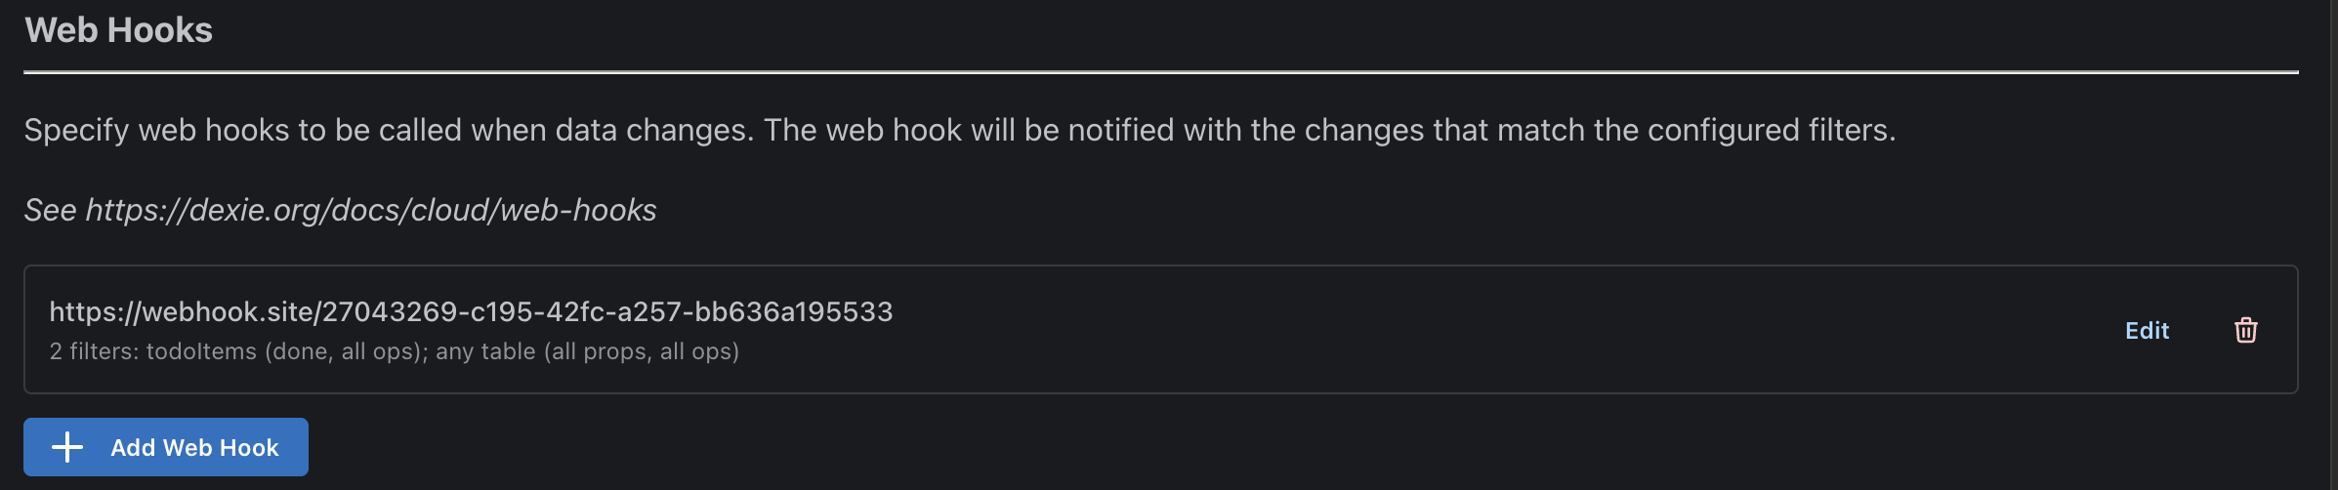Image resolution: width=2338 pixels, height=490 pixels.
Task: Click the word "See" before the docs URL
Action: (x=50, y=210)
